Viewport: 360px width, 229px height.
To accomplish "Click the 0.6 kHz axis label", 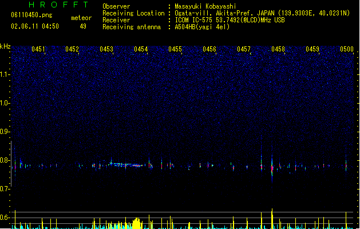I will click(5, 218).
